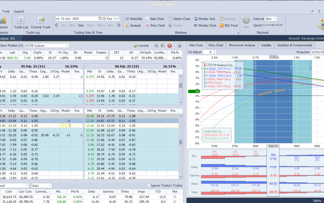Open the Option Chain window
Viewport: 324px width, 203px height.
click(x=179, y=19)
